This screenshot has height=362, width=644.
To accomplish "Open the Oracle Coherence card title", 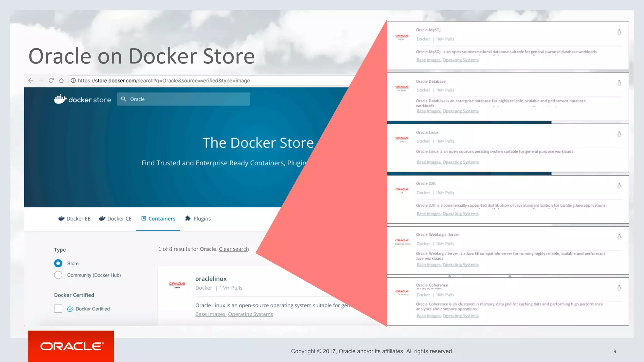I will pos(432,285).
